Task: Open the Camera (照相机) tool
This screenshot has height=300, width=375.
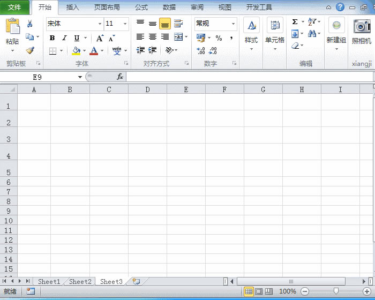Action: 362,32
